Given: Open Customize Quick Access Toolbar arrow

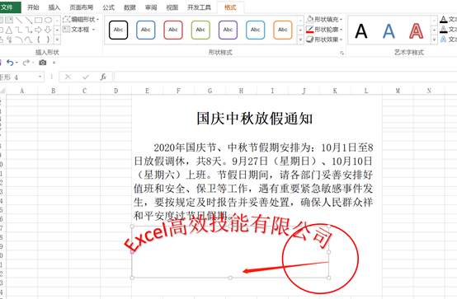Looking at the screenshot, I should pyautogui.click(x=54, y=63).
